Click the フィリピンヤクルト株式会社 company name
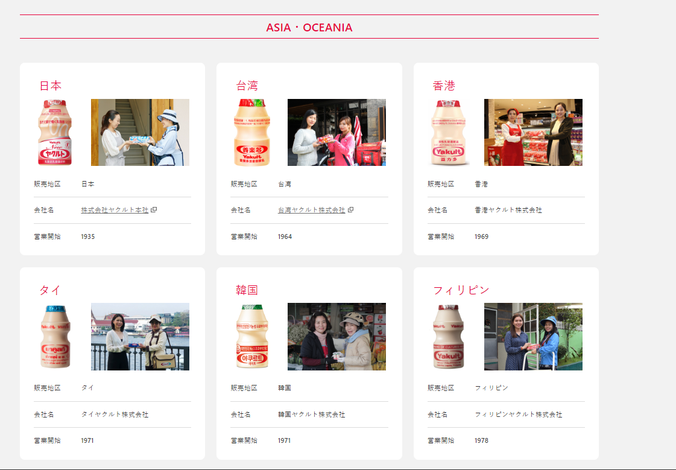The width and height of the screenshot is (676, 470). 518,414
